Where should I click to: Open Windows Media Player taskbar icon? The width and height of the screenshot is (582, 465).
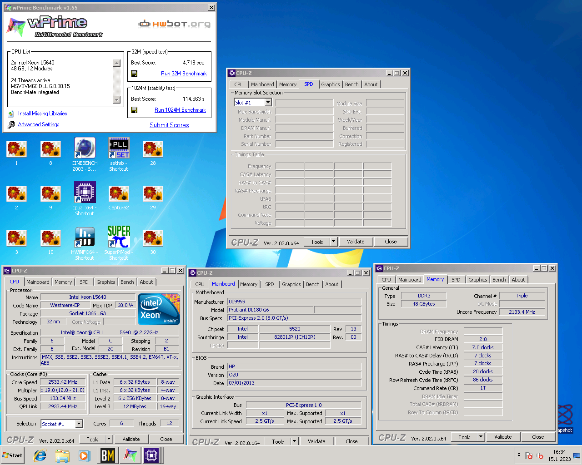coord(84,455)
